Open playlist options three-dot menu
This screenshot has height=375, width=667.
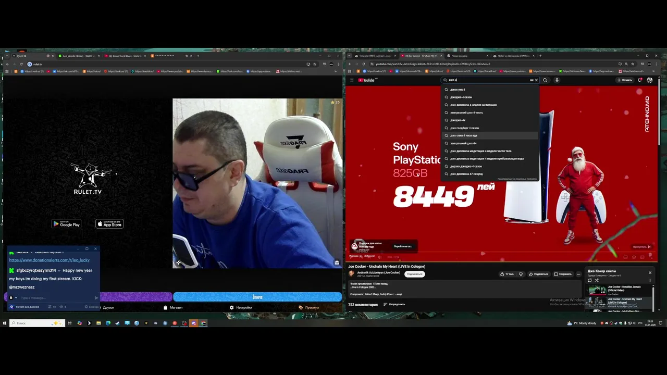tap(650, 280)
